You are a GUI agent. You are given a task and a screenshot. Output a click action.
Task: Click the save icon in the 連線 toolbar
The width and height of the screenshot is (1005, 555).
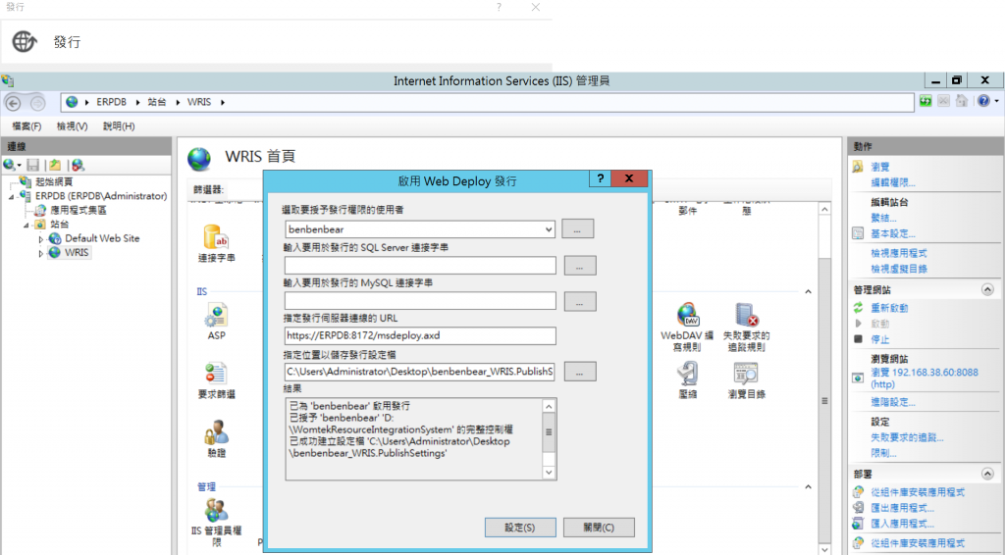[33, 165]
